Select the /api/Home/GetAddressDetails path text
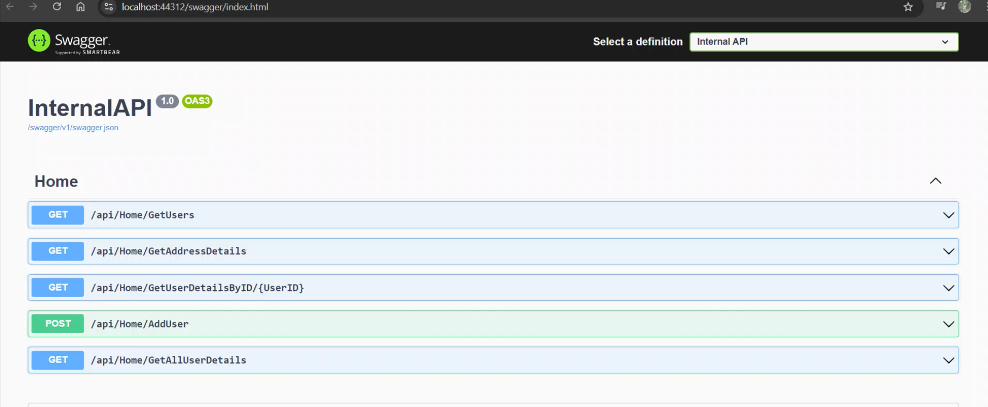Image resolution: width=988 pixels, height=407 pixels. click(169, 251)
